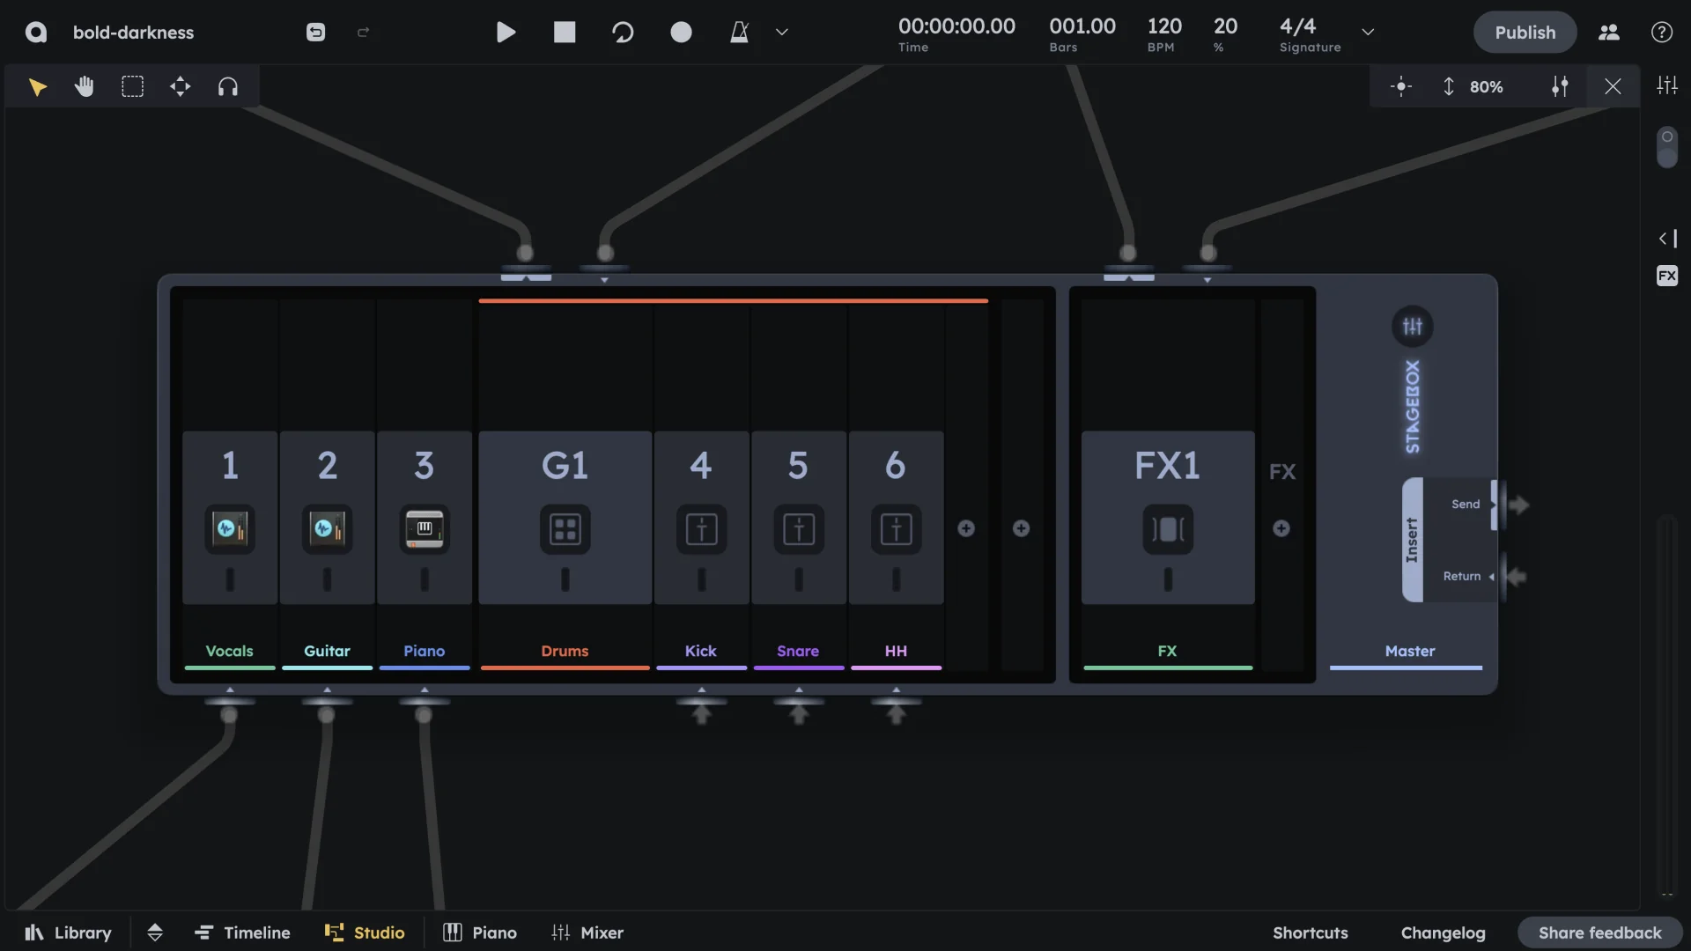This screenshot has width=1691, height=951.
Task: Select the Hand pan tool
Action: click(84, 85)
